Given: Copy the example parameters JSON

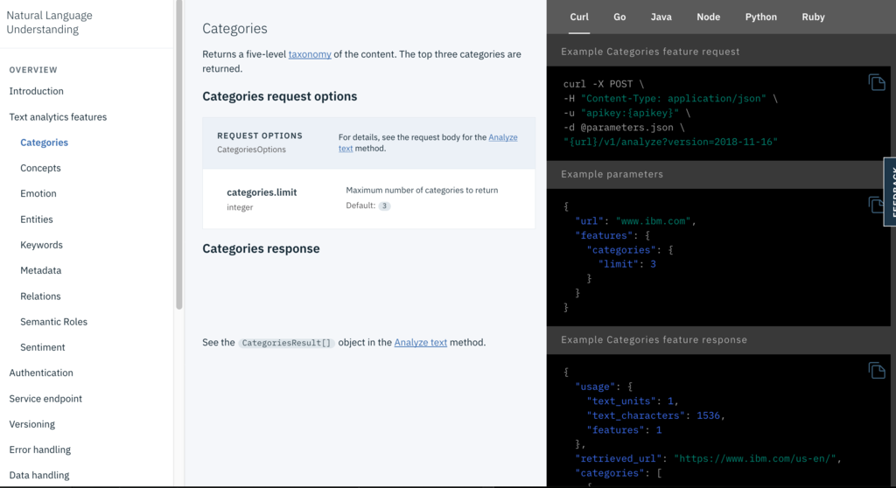Looking at the screenshot, I should (877, 205).
